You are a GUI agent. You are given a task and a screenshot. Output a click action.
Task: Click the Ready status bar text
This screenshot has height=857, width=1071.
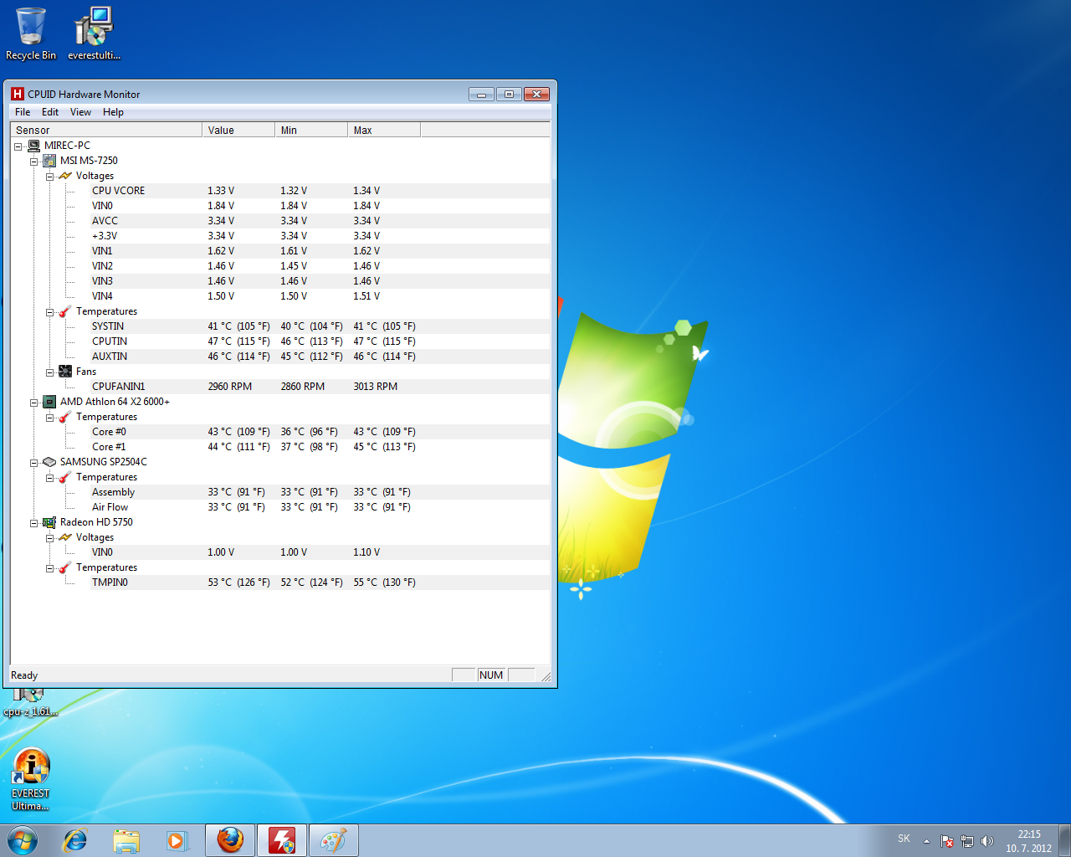coord(24,675)
